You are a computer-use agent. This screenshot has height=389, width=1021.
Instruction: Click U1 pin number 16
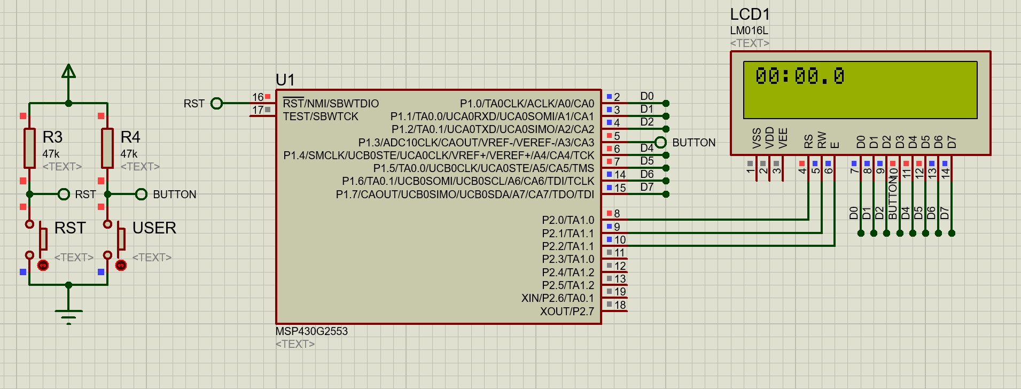point(258,97)
